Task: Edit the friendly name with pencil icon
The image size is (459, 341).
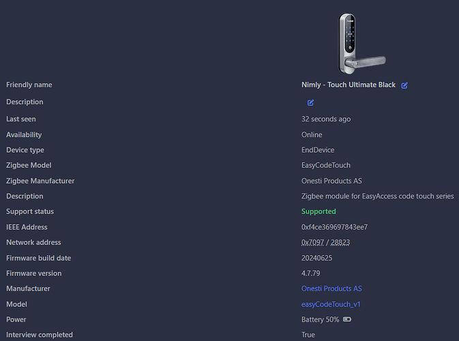Action: 404,85
